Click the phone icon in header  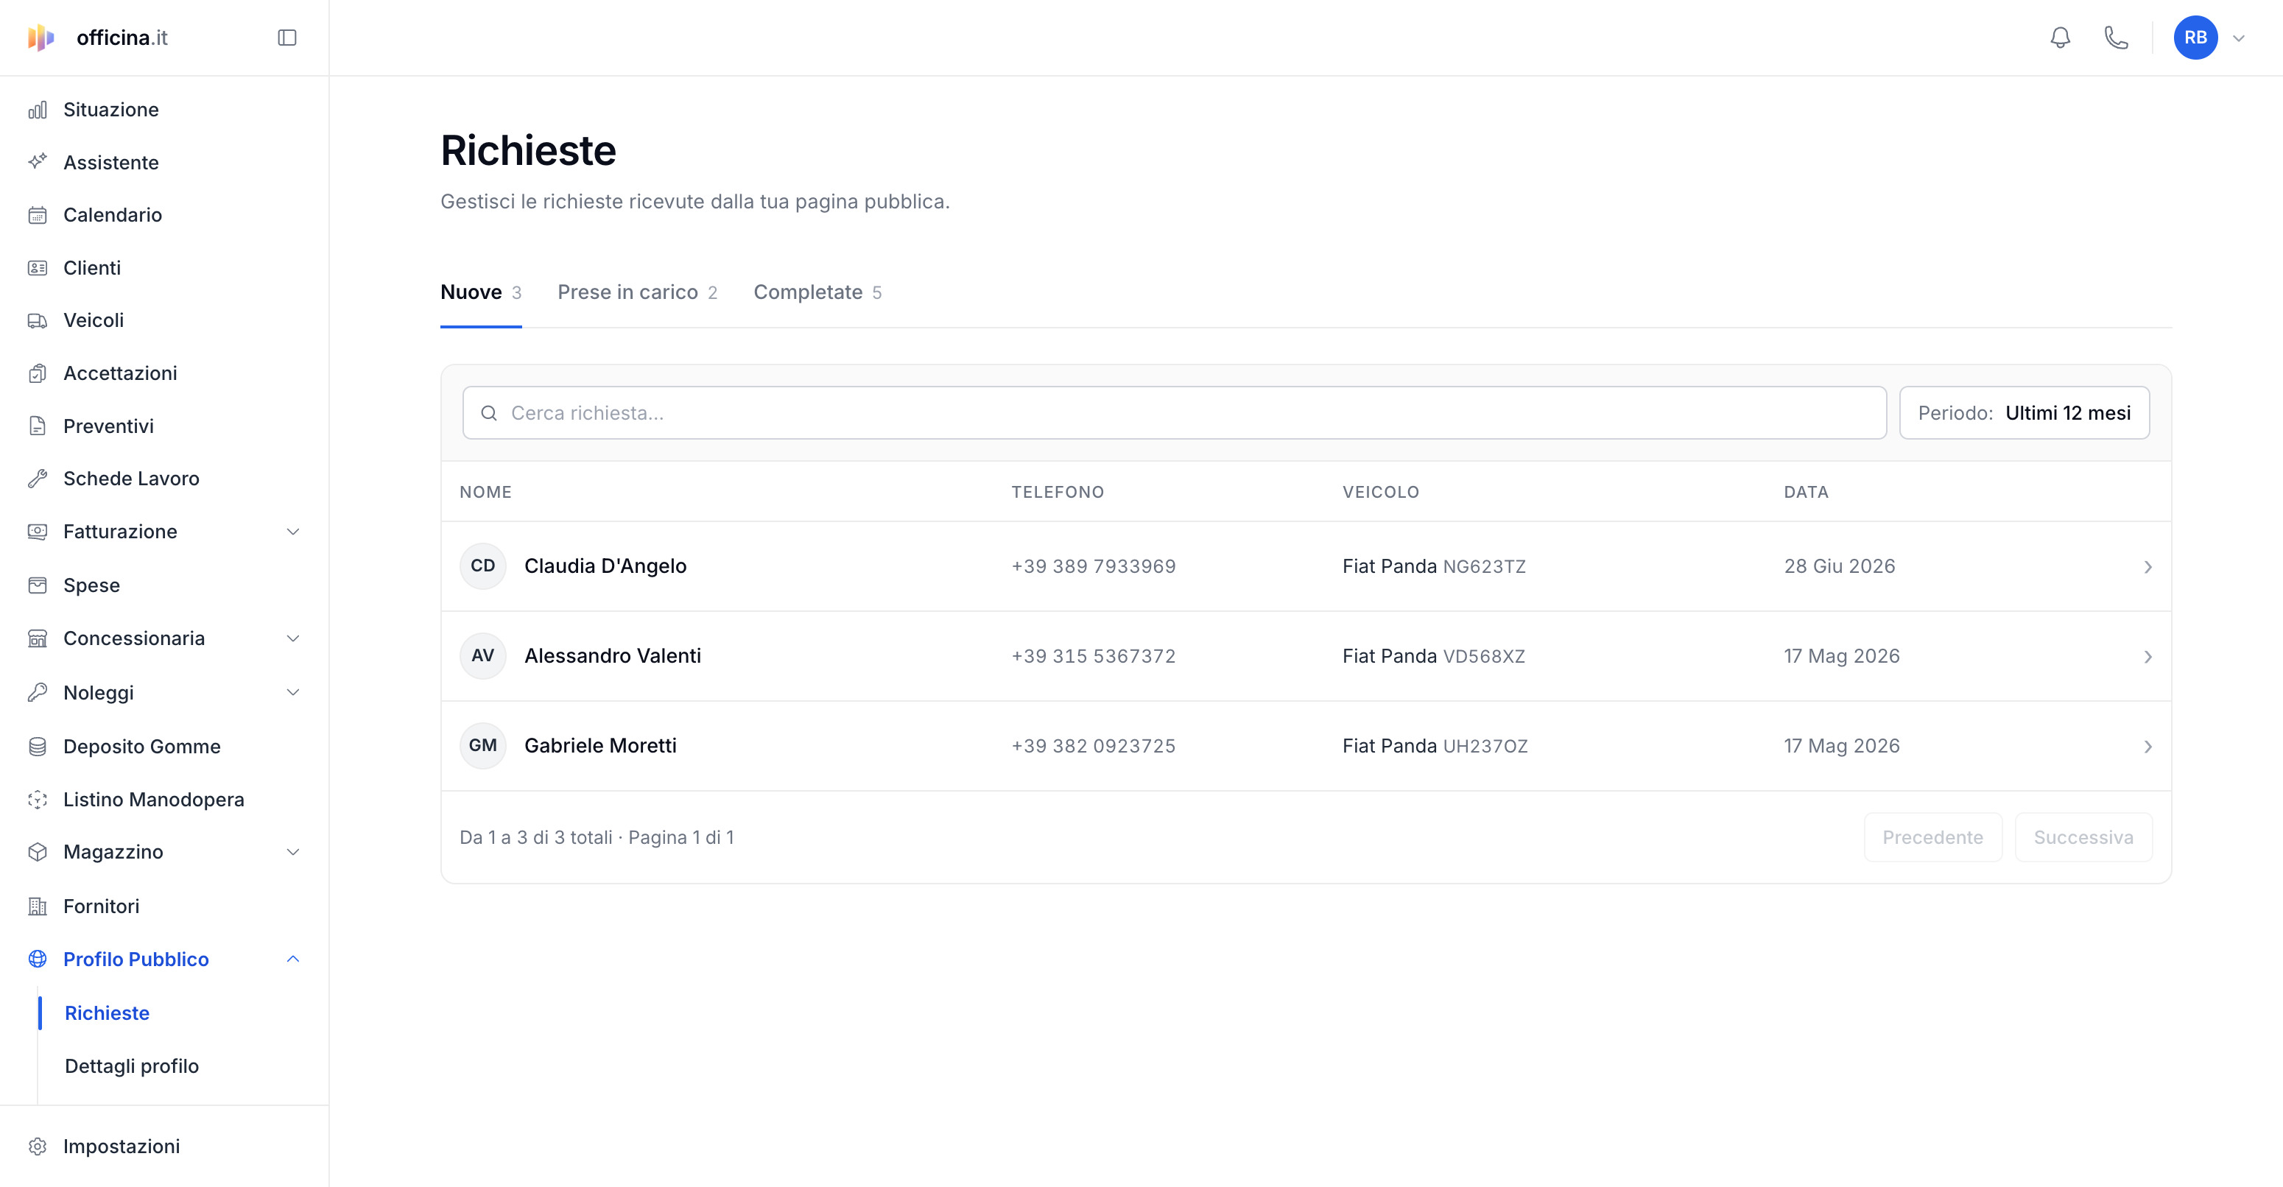tap(2116, 38)
